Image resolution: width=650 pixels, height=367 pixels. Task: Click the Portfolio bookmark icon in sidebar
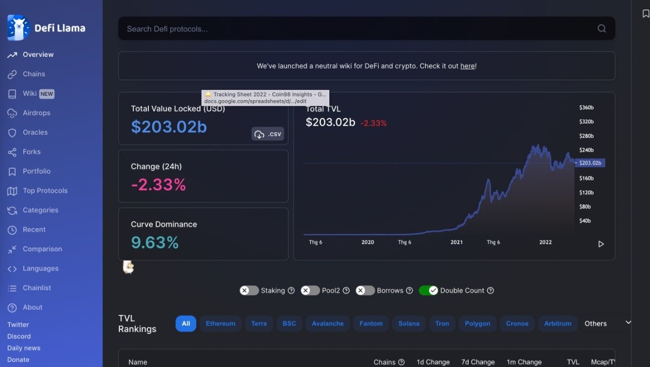pos(12,172)
